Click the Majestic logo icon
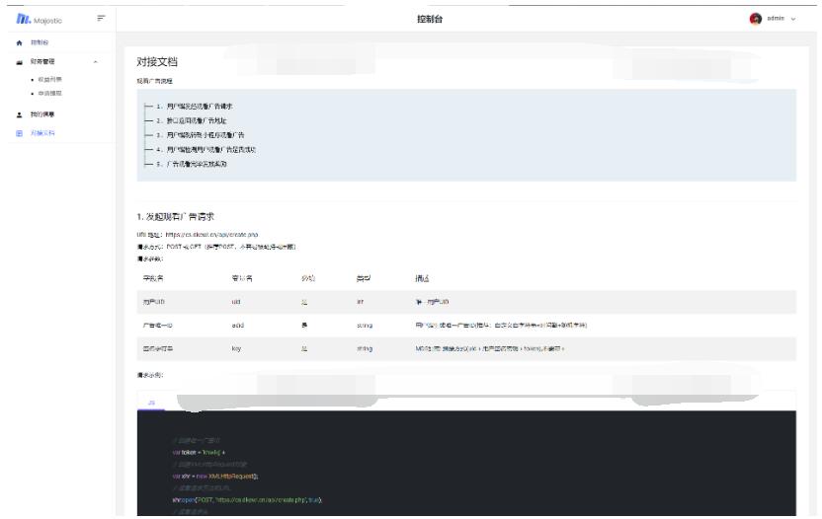 click(x=24, y=20)
